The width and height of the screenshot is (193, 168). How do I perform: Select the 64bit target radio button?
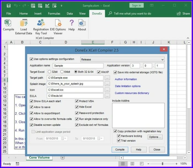point(62,72)
